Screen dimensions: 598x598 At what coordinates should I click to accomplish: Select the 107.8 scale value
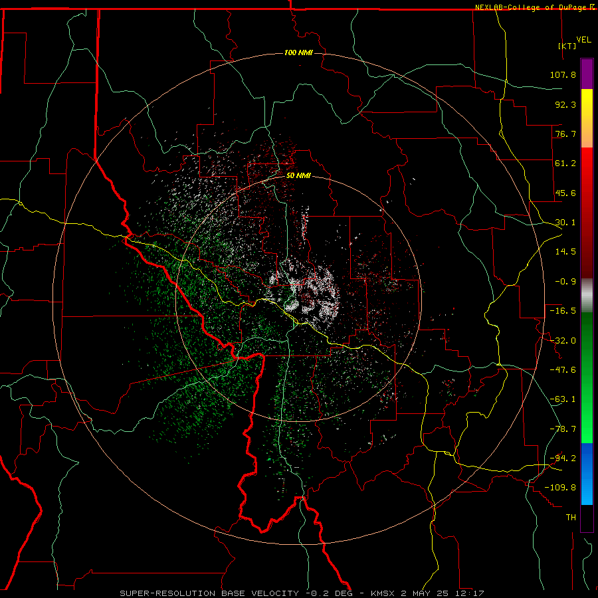coord(563,74)
